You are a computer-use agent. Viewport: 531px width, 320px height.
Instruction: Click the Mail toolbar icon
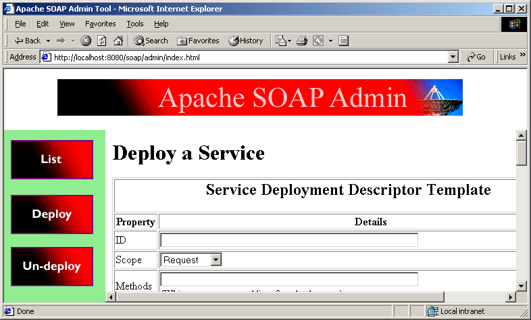pyautogui.click(x=281, y=41)
